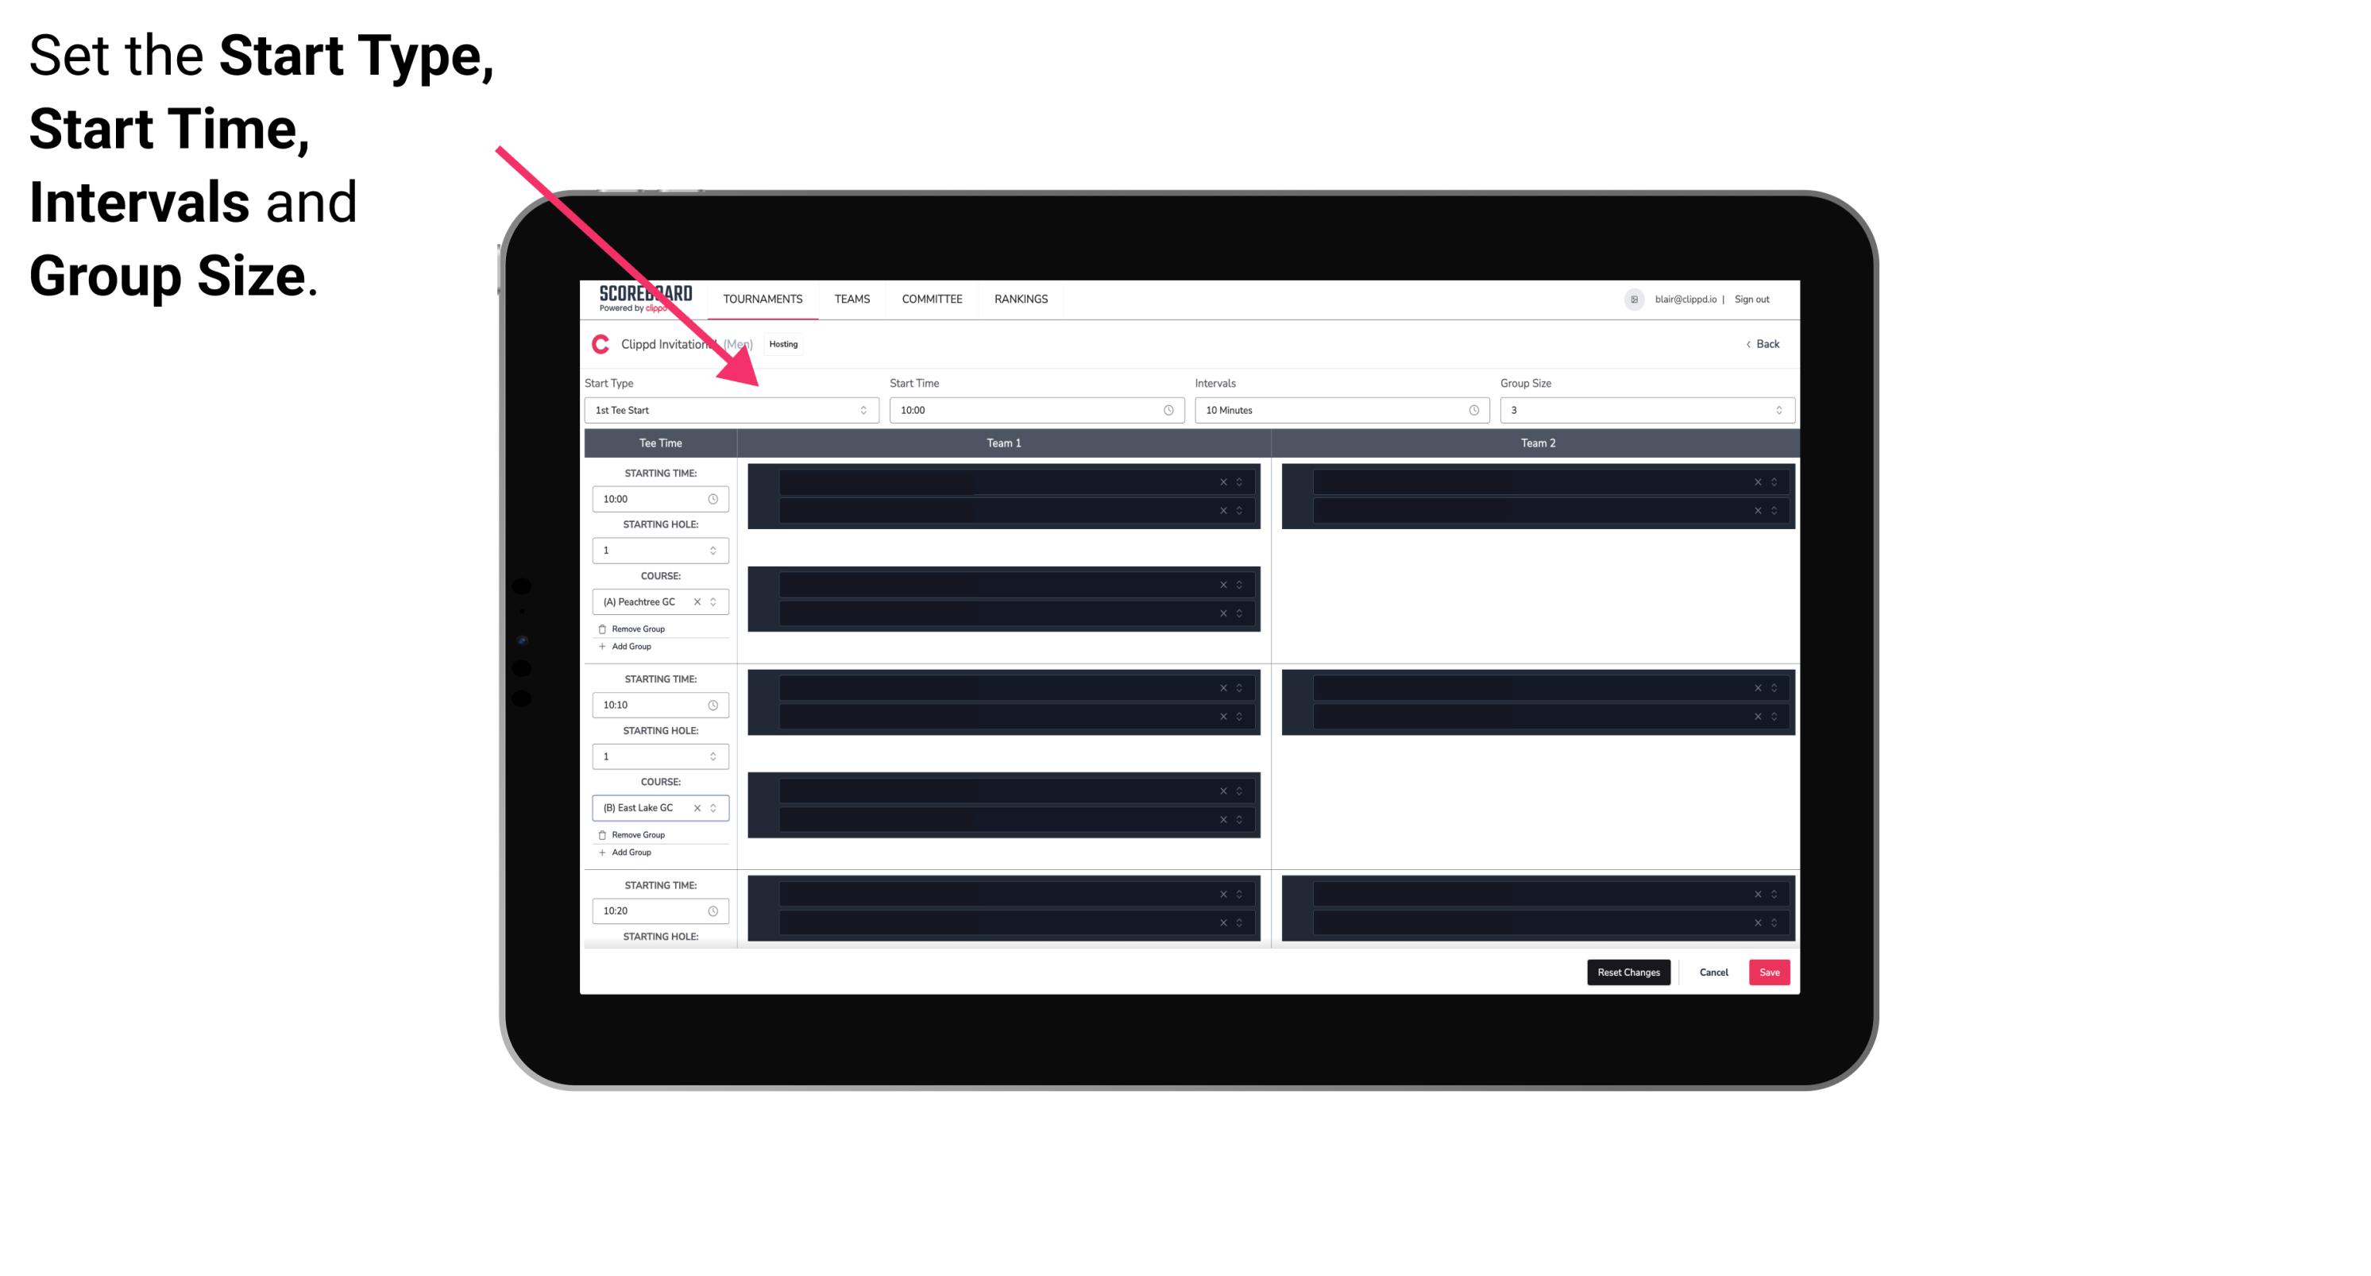Click the Back navigation icon

[x=1746, y=344]
